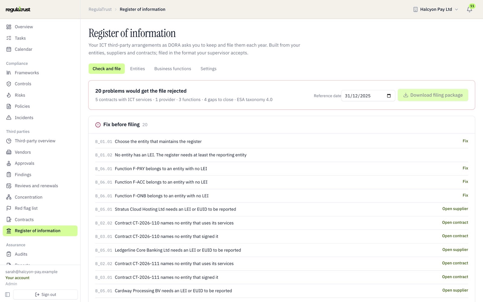Click the Sign out button
Screen dimensions: 483x302
pos(46,294)
